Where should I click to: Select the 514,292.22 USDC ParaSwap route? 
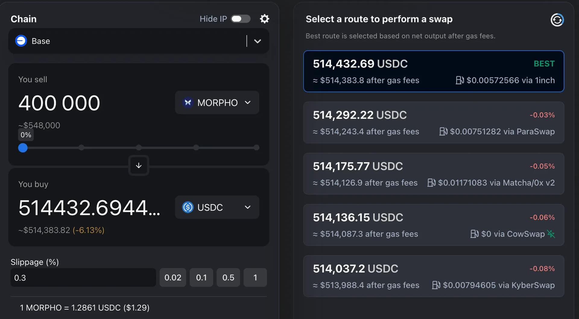tap(434, 122)
